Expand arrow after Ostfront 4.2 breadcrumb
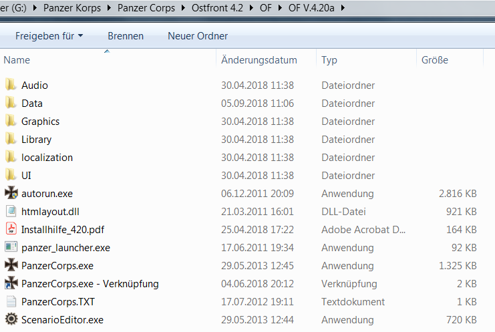This screenshot has width=495, height=332. pyautogui.click(x=252, y=8)
